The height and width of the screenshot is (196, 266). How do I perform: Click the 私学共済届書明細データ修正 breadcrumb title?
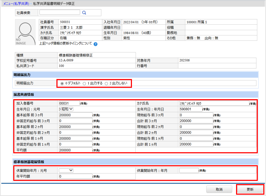54,3
